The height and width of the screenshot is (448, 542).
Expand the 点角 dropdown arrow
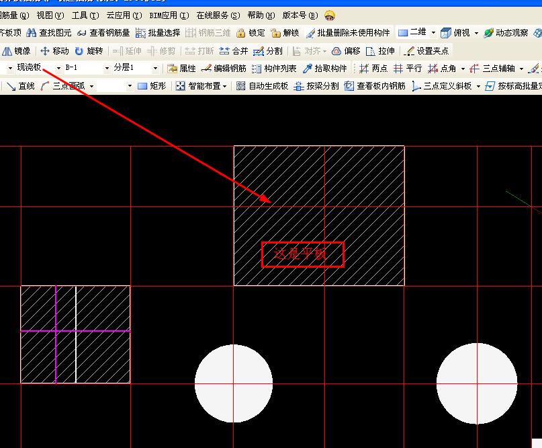(463, 69)
